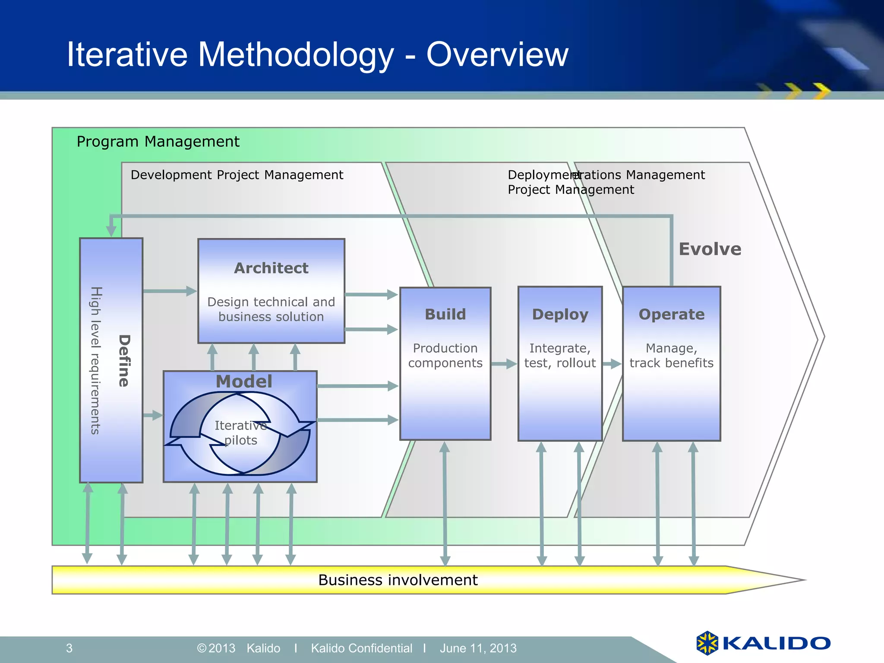The height and width of the screenshot is (663, 884).
Task: Click the arrow from Define to Model
Action: (152, 416)
